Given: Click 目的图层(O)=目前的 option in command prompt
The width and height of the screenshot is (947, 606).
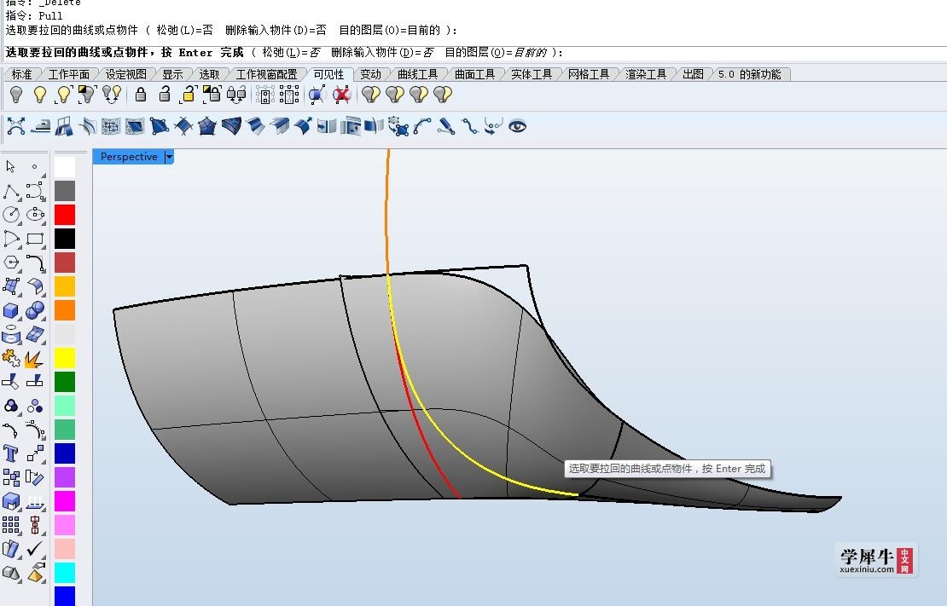Looking at the screenshot, I should tap(496, 53).
